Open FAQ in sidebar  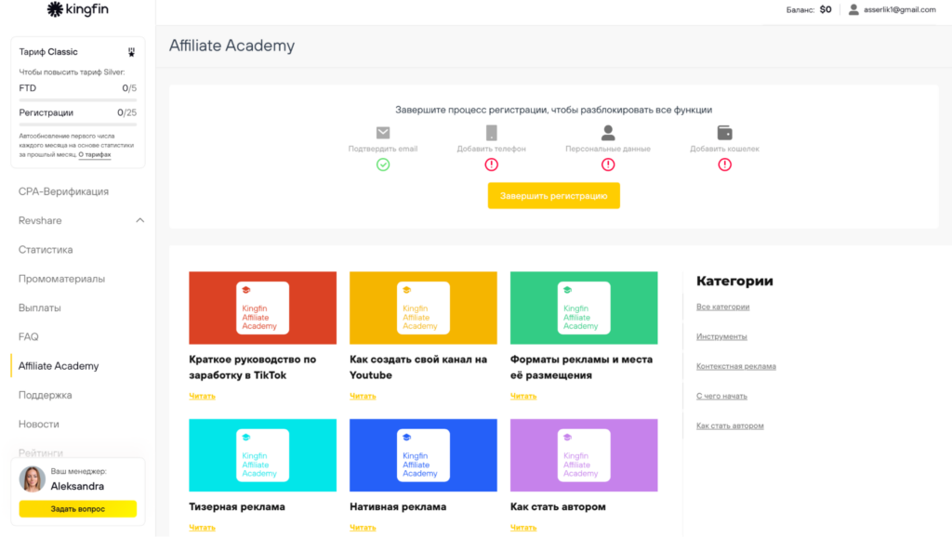tap(28, 336)
